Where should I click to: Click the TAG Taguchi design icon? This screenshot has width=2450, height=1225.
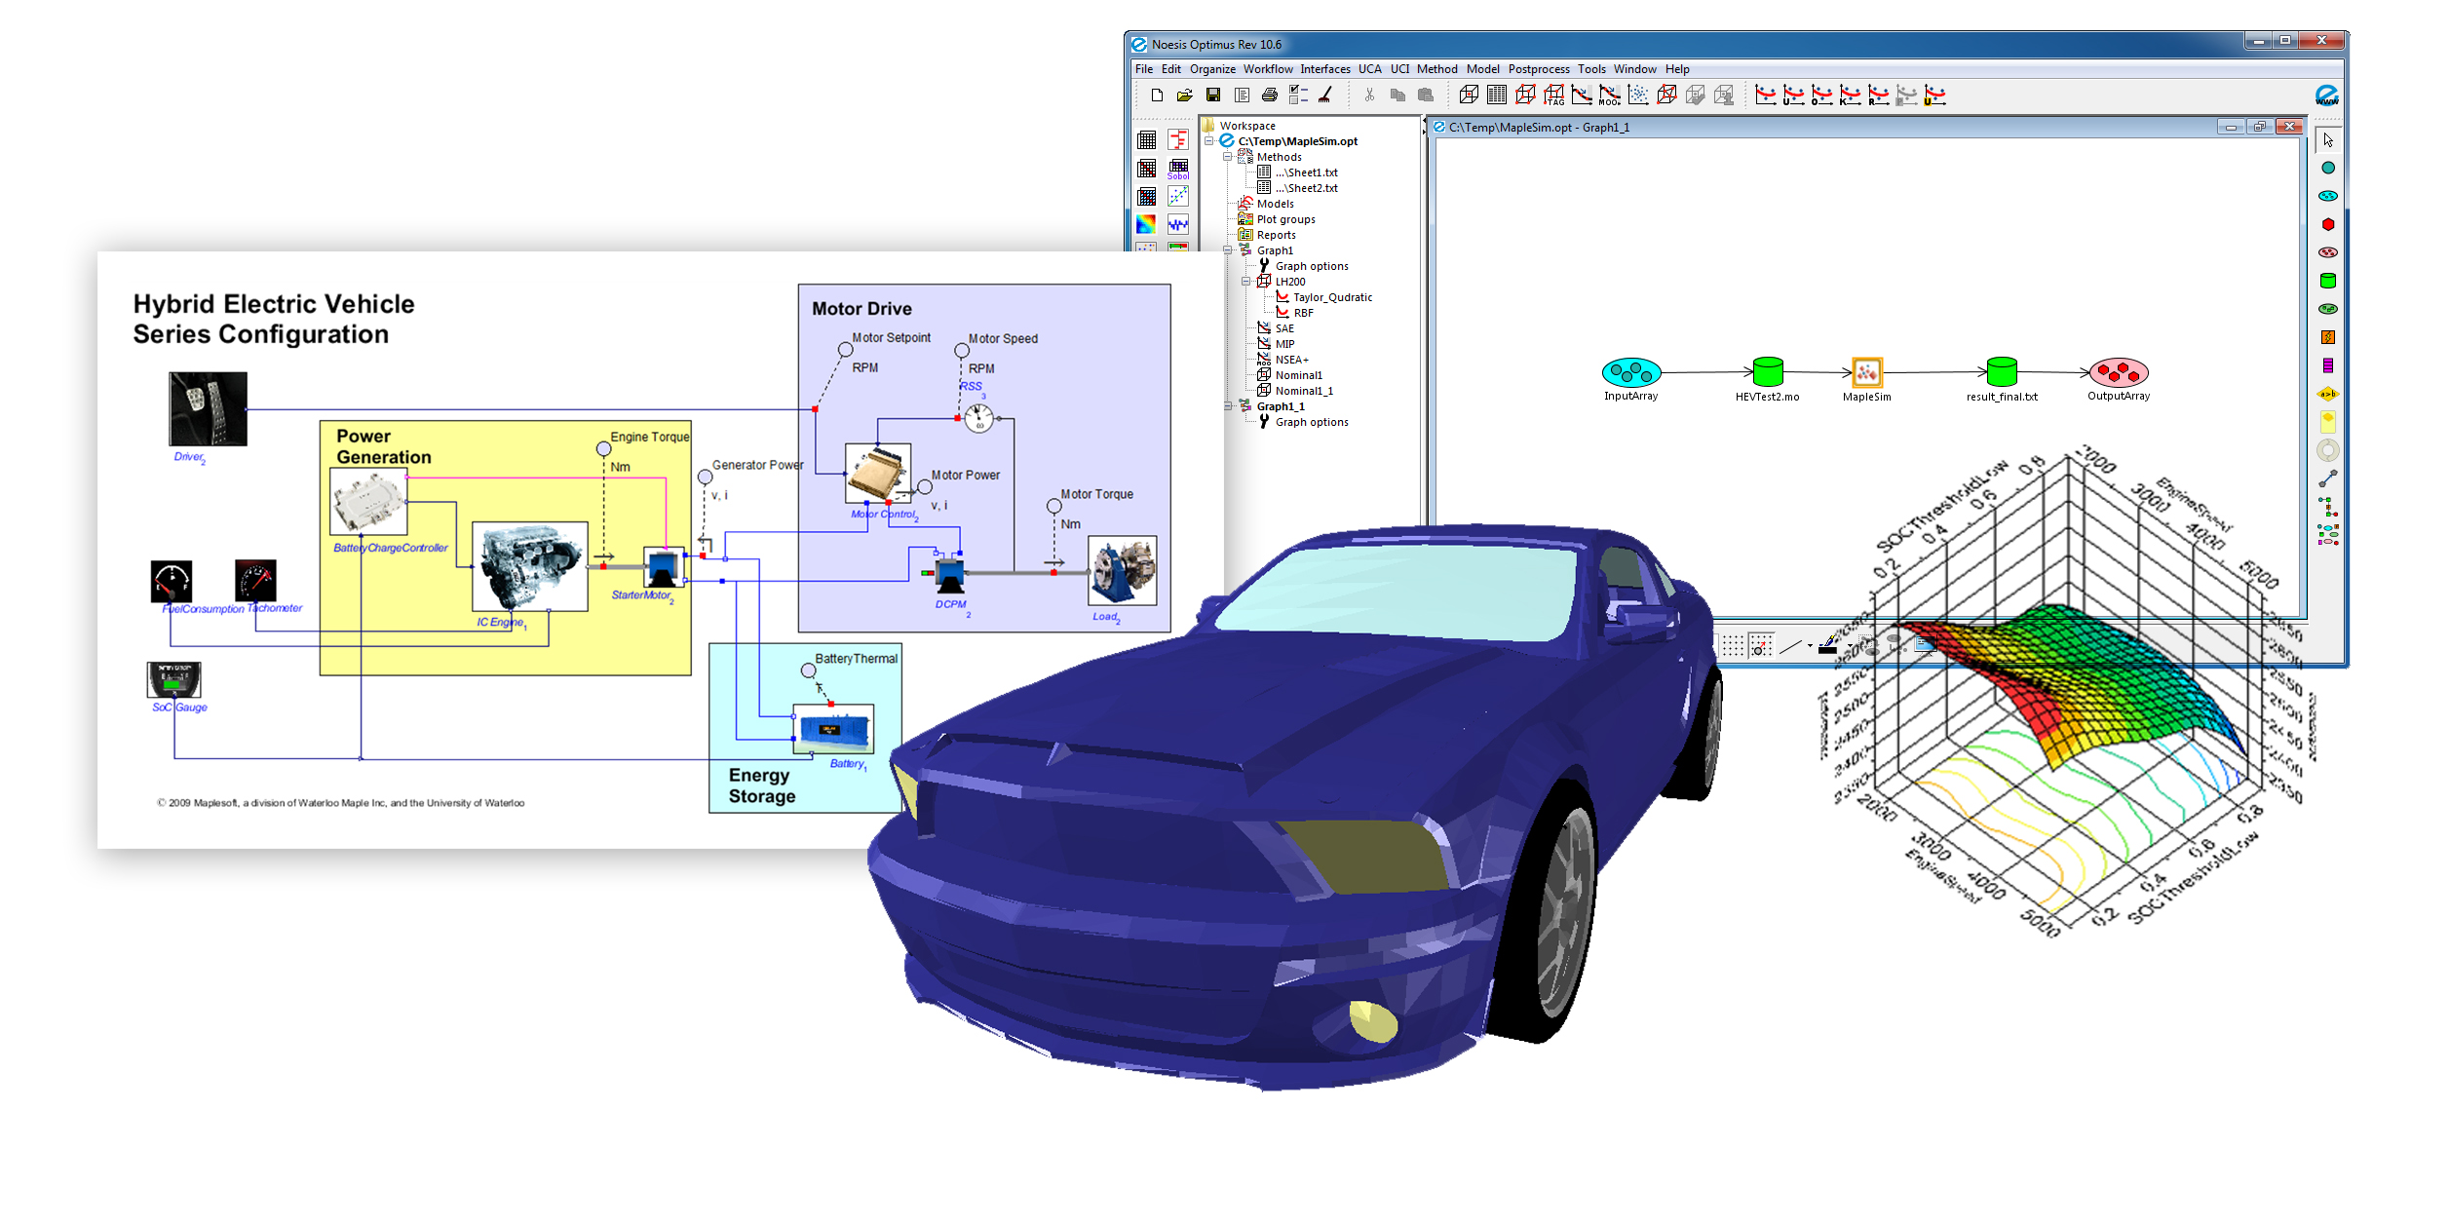tap(1553, 95)
